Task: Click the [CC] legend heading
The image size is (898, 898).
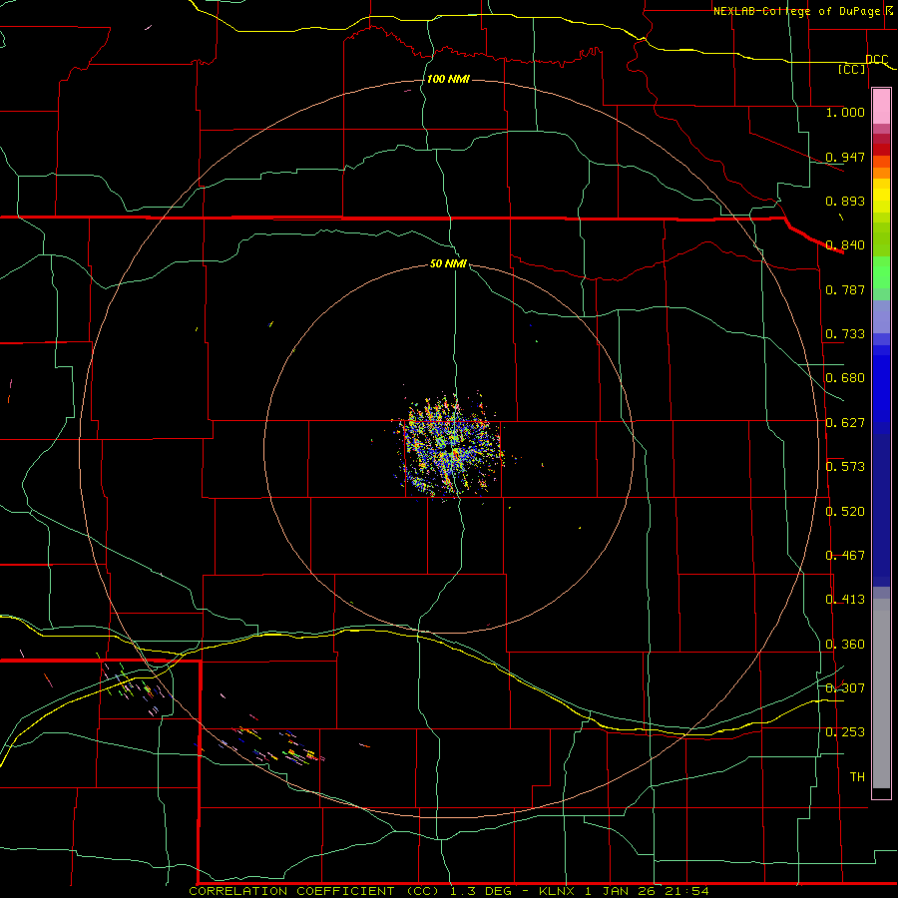Action: coord(852,69)
